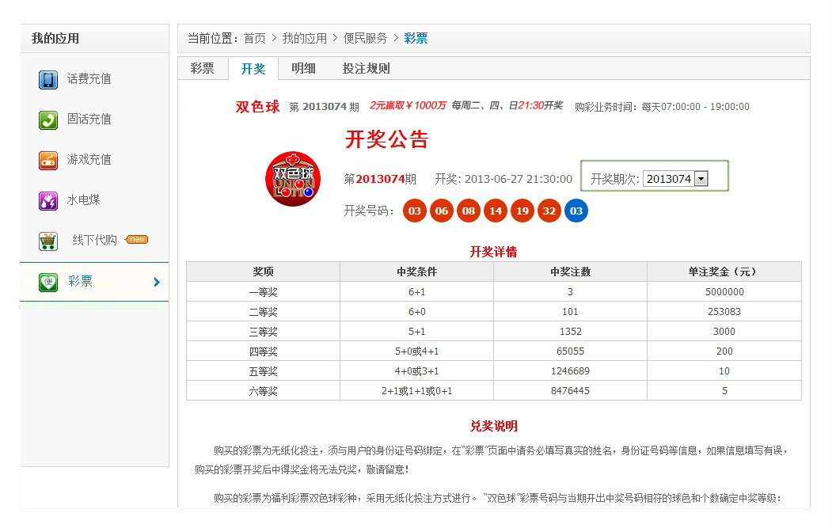Click 便民服务 breadcrumb link
This screenshot has height=528, width=836.
pyautogui.click(x=365, y=39)
